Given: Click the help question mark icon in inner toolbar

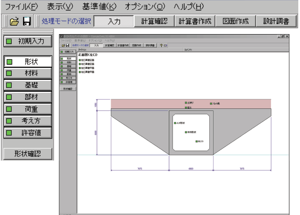Looking at the screenshot, I should pos(162,44).
